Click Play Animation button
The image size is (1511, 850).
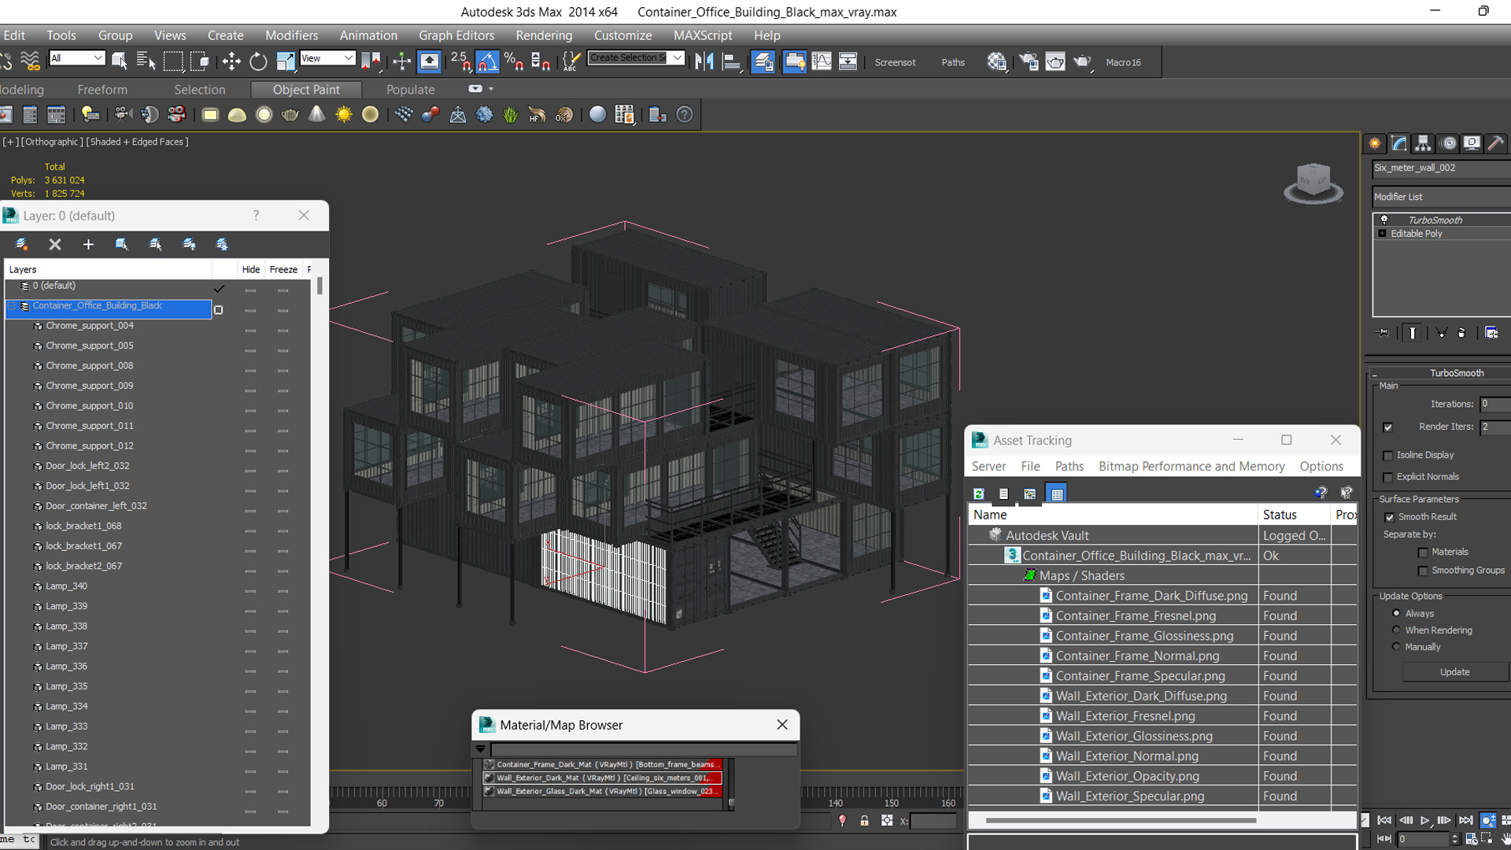click(x=1424, y=820)
